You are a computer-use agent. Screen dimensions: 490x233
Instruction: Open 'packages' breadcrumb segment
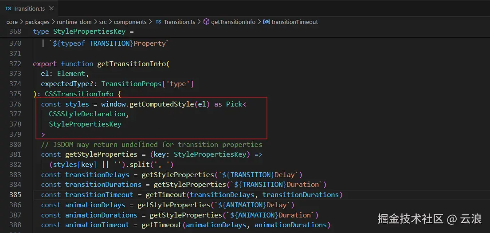click(37, 22)
